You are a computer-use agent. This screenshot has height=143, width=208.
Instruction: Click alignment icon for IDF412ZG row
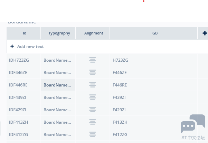92,135
